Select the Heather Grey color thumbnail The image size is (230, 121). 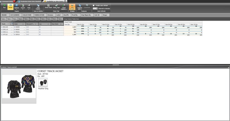coord(43,82)
